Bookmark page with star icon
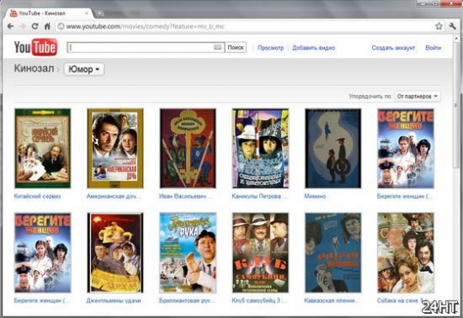This screenshot has width=463, height=318. (439, 27)
